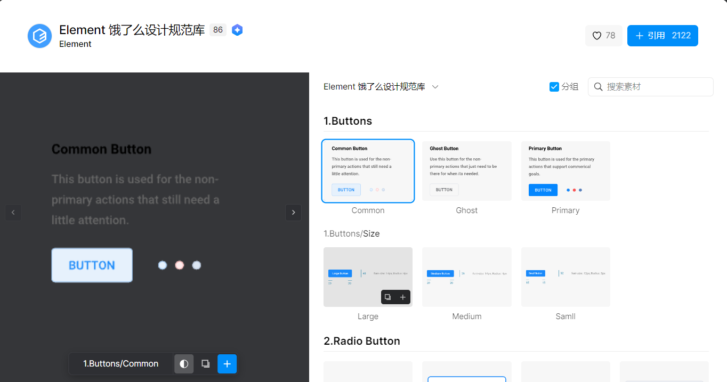Click the Medium label under thumbnail

[x=467, y=316]
